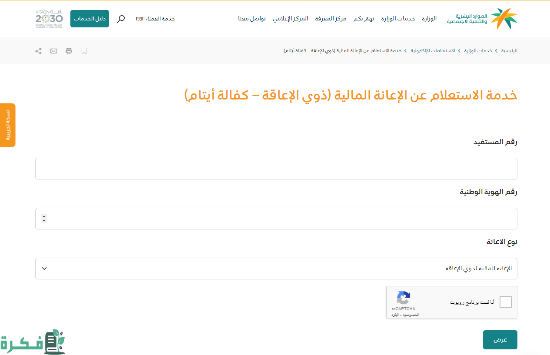Expand the 'نوع الاعانة' dropdown list
The width and height of the screenshot is (550, 355).
(x=276, y=269)
